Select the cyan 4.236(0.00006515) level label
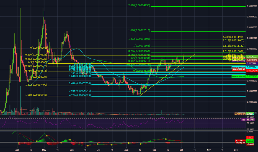This screenshot has height=152, width=258. [x=80, y=95]
